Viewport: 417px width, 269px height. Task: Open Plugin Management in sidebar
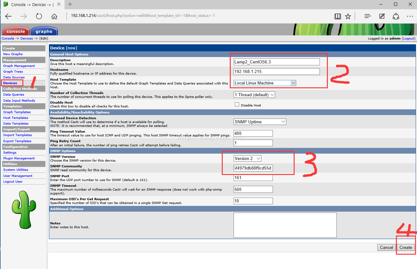pyautogui.click(x=19, y=158)
